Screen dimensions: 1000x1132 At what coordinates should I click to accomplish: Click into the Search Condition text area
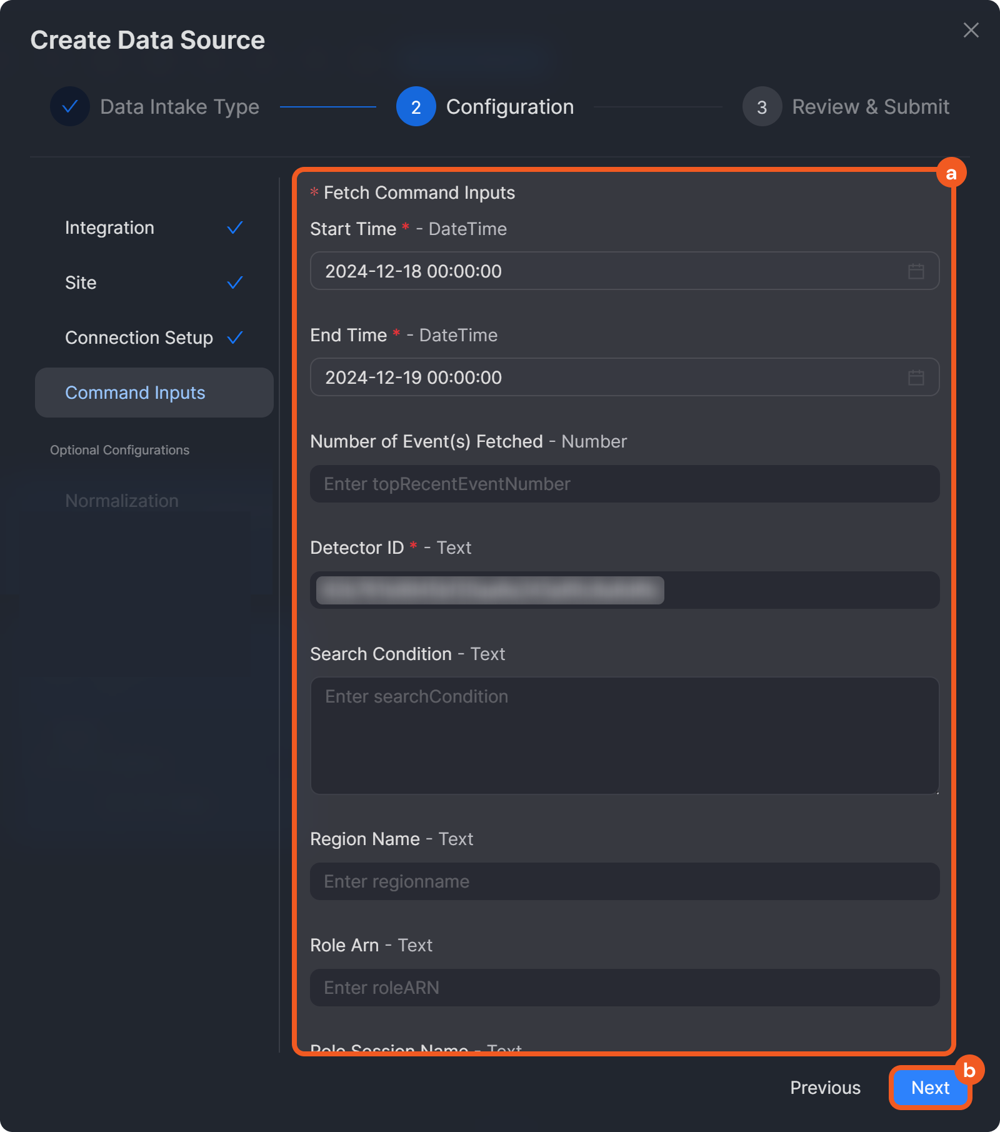[x=624, y=735]
